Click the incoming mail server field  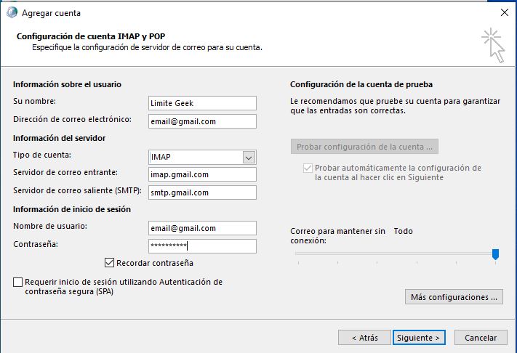click(202, 174)
